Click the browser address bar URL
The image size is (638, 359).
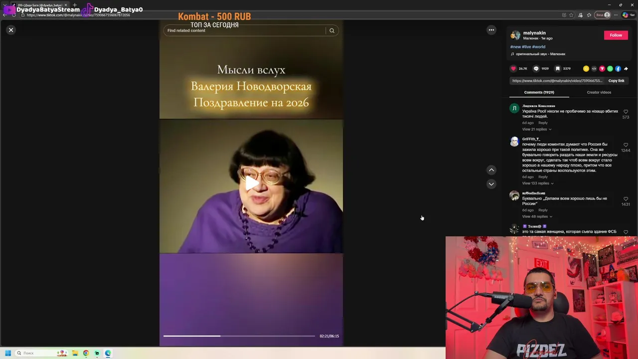tap(78, 15)
